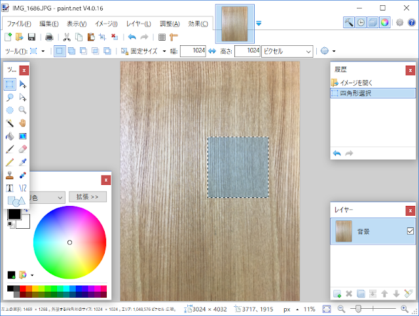Screen dimensions: 419x316
Task: Open the 調整(A) menu
Action: point(170,24)
